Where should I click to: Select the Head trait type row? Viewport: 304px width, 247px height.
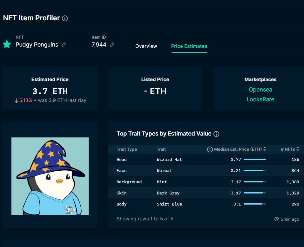206,160
